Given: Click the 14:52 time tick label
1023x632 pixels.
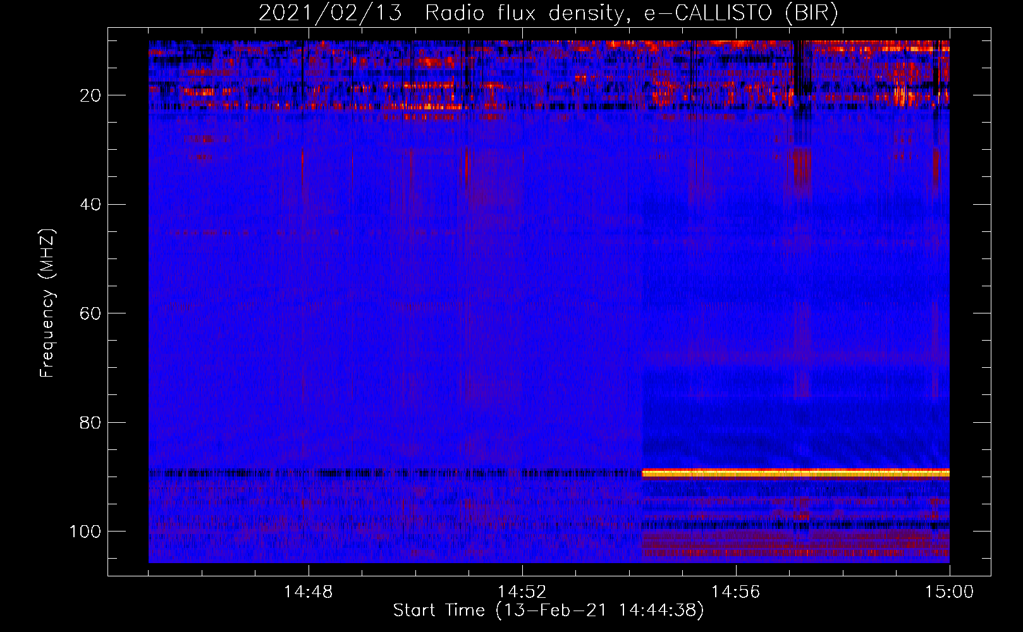Looking at the screenshot, I should tap(522, 592).
